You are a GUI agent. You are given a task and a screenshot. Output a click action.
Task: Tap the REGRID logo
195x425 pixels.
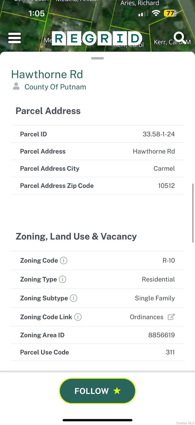97,38
